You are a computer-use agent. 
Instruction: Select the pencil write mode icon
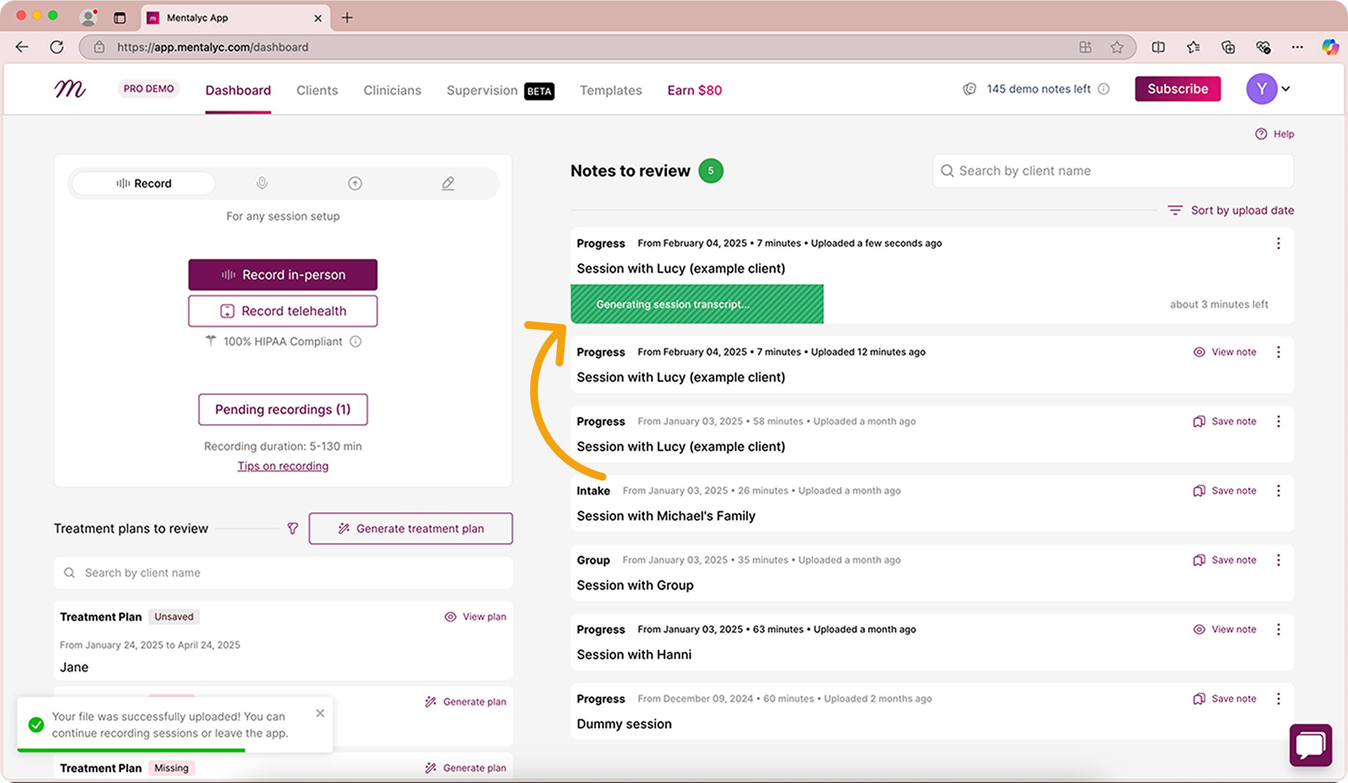point(448,183)
